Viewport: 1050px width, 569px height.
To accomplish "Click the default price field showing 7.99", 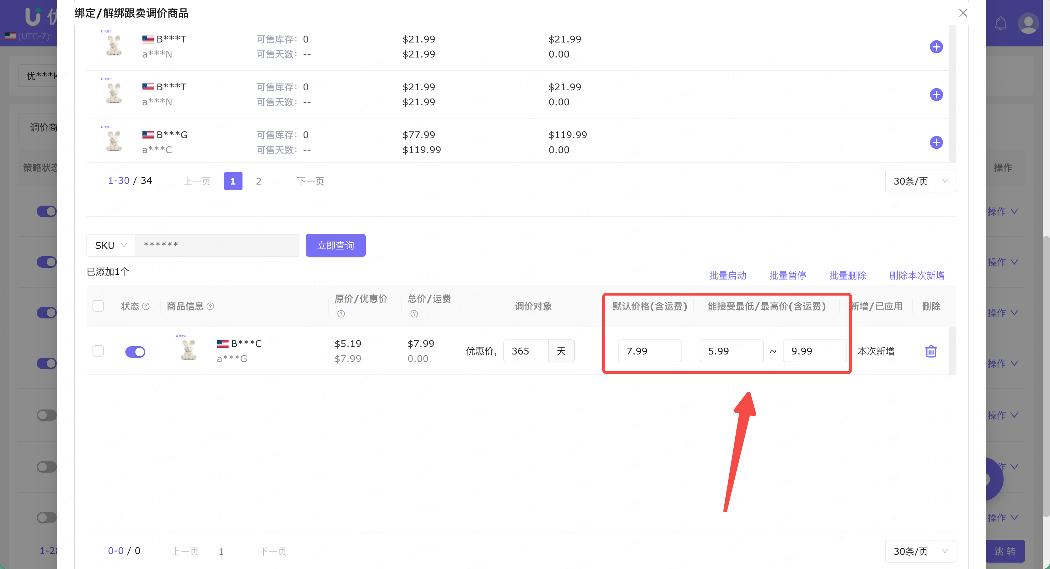I will pos(649,351).
